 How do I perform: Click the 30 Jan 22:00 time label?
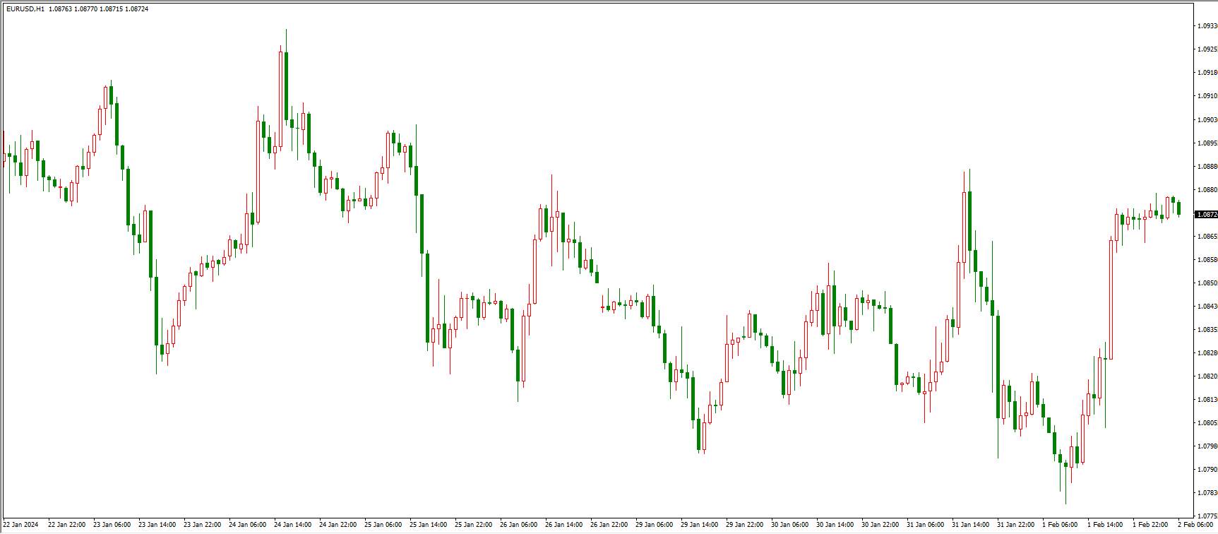(880, 524)
